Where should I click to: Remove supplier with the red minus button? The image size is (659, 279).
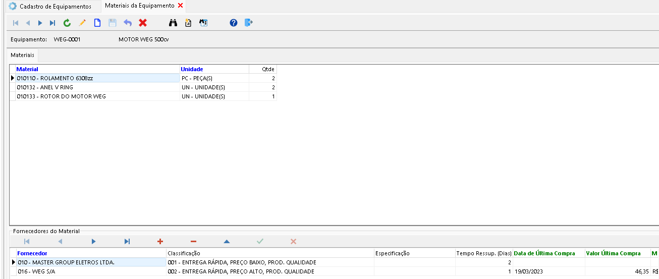193,242
